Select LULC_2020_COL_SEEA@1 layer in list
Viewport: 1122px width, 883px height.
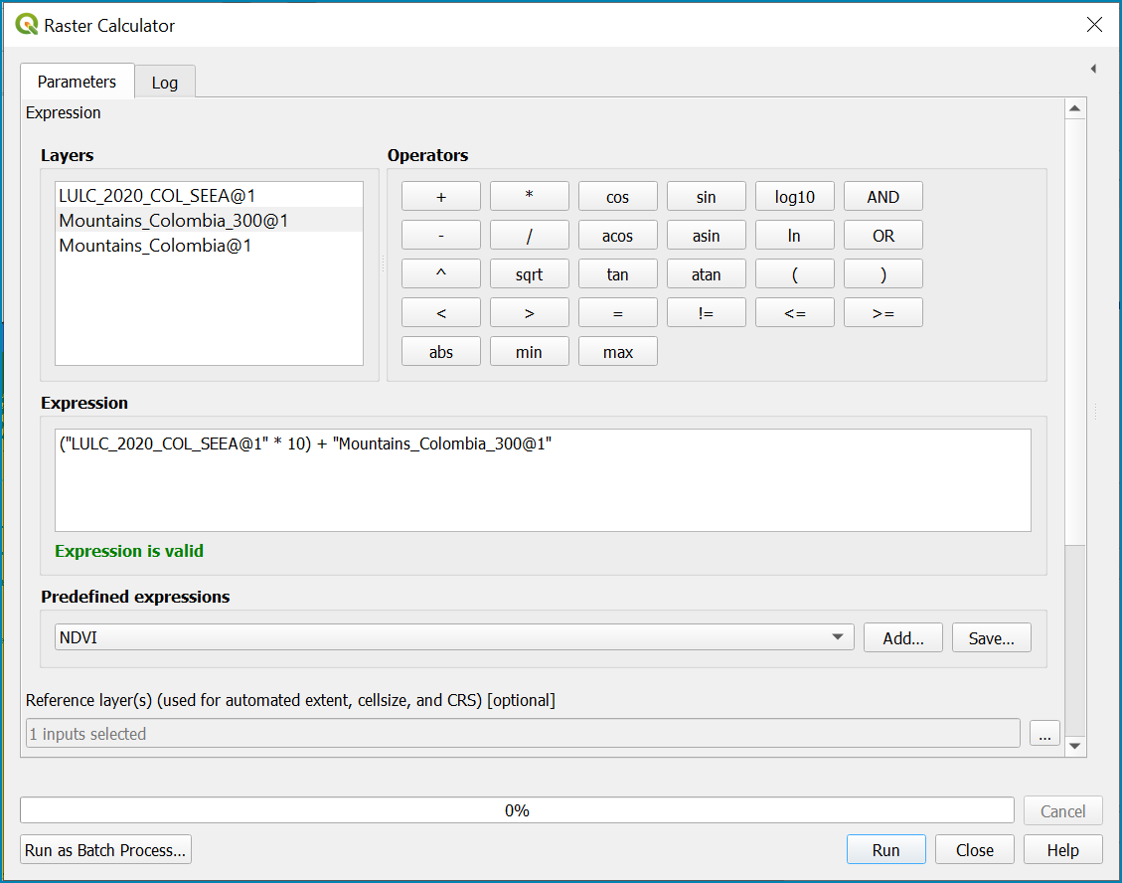[x=209, y=196]
